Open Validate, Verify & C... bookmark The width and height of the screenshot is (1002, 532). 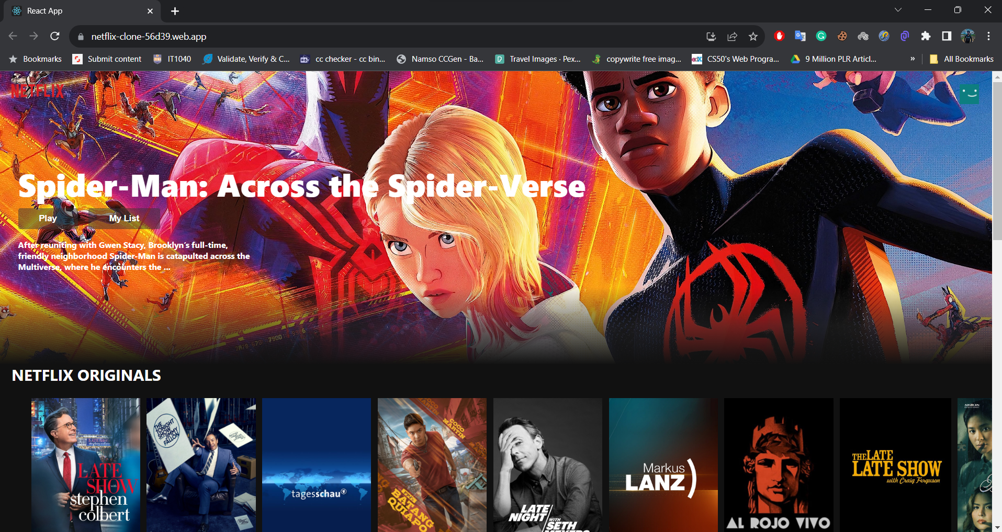coord(246,59)
